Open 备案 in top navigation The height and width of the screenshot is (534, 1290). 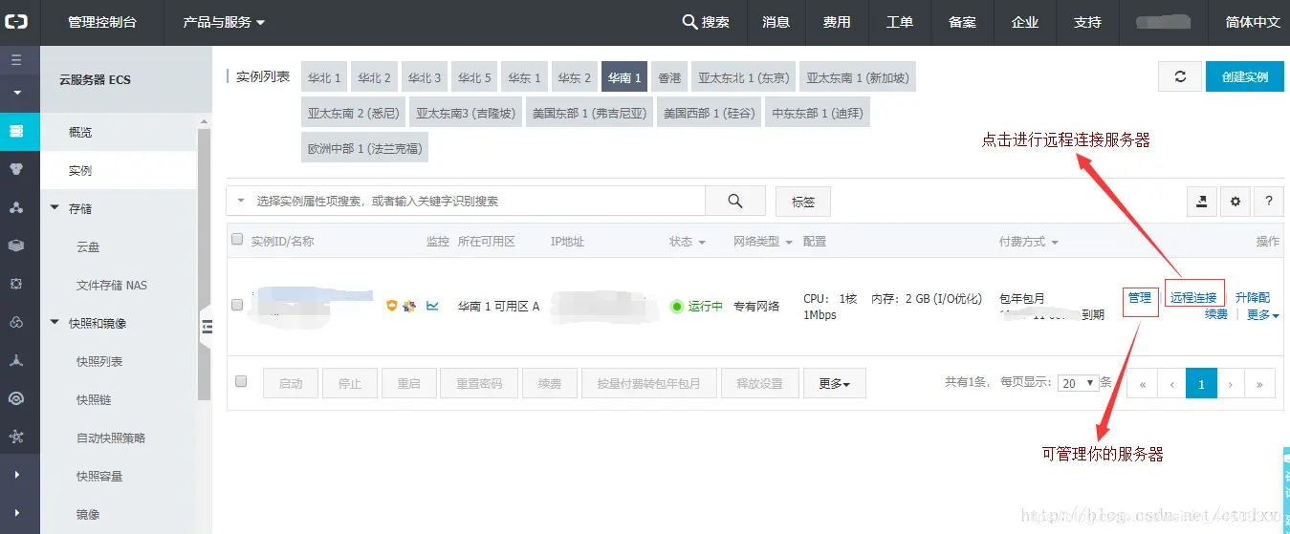coord(962,22)
